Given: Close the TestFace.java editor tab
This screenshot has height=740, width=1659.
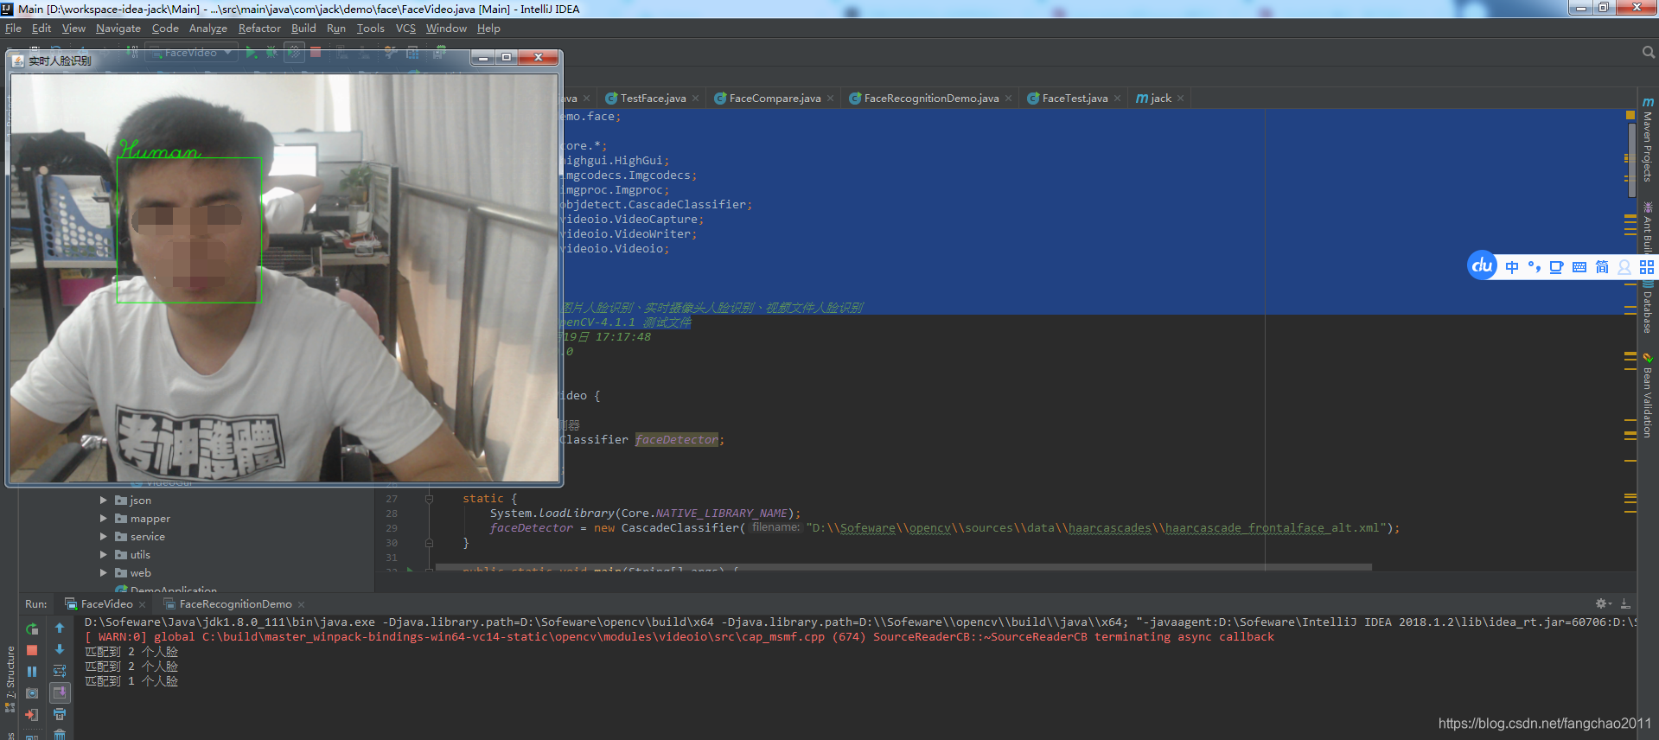Looking at the screenshot, I should [695, 99].
